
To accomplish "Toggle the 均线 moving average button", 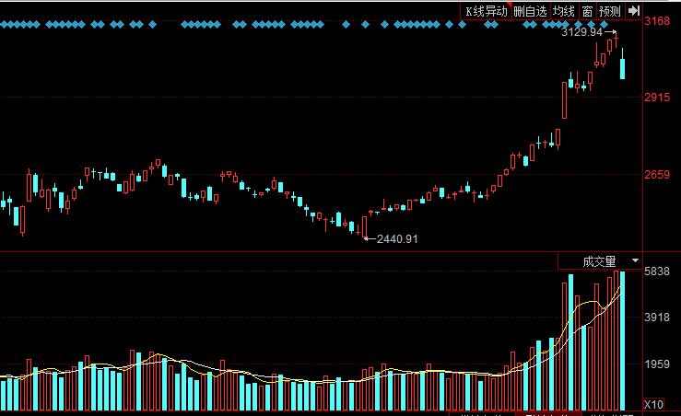I will coord(564,11).
